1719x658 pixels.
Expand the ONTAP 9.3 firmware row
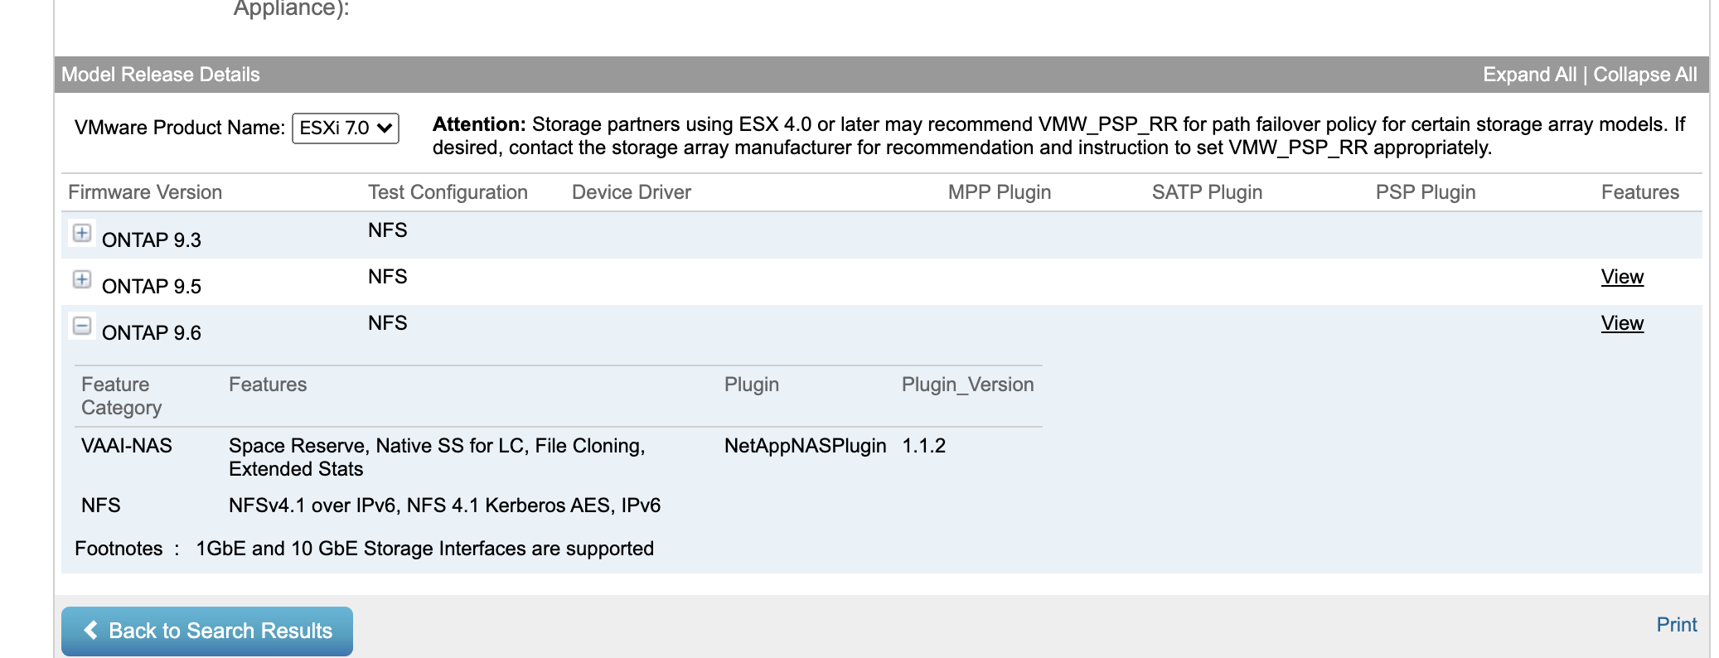point(82,233)
